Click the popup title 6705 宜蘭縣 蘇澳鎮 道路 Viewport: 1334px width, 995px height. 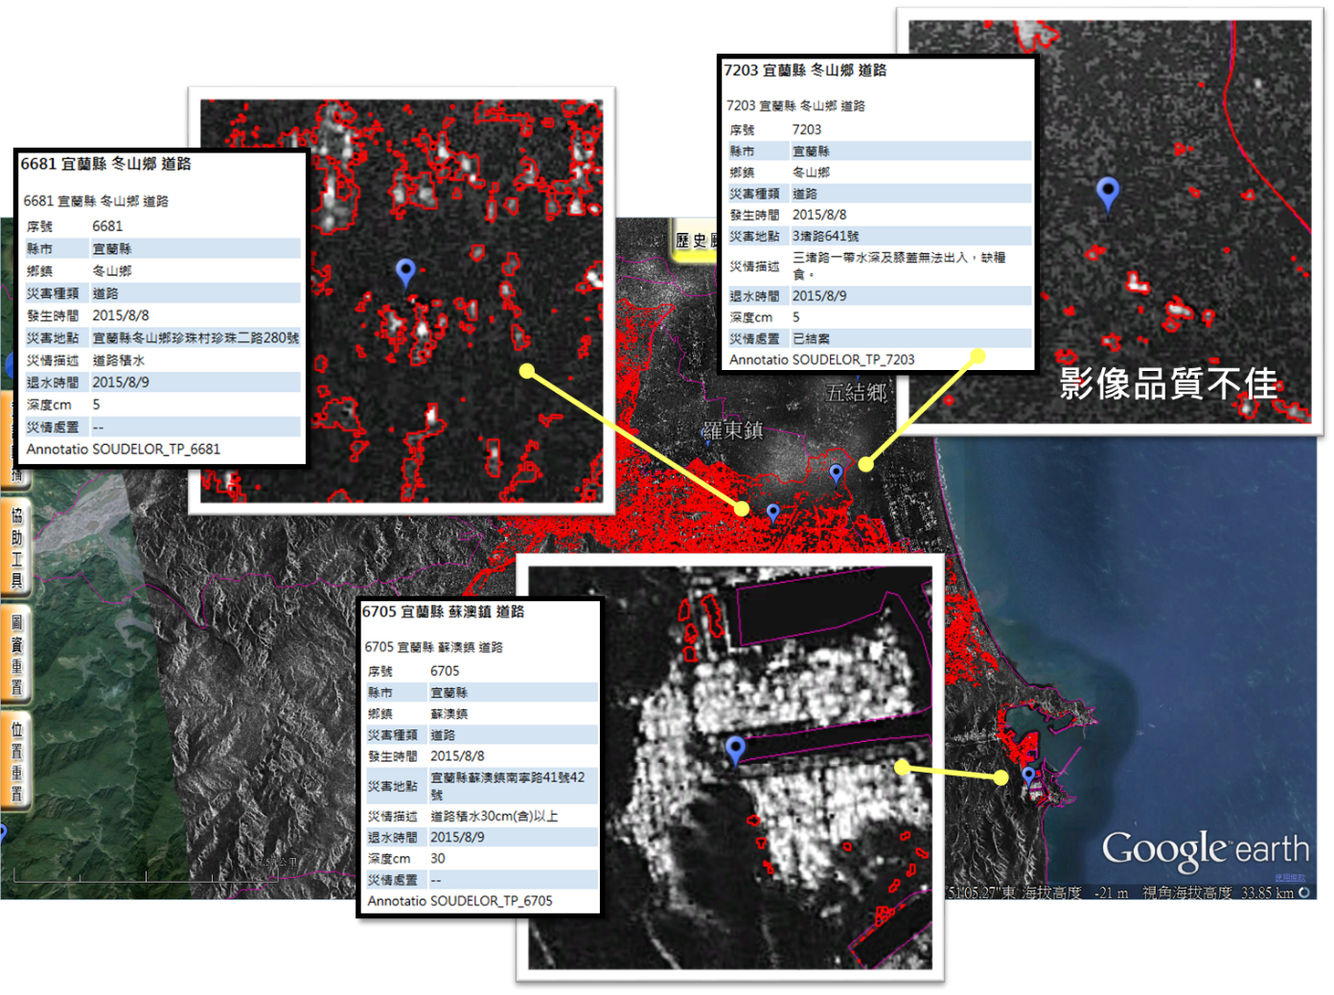tap(443, 612)
